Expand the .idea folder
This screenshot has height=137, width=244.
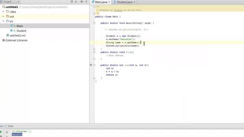[x=3, y=11]
